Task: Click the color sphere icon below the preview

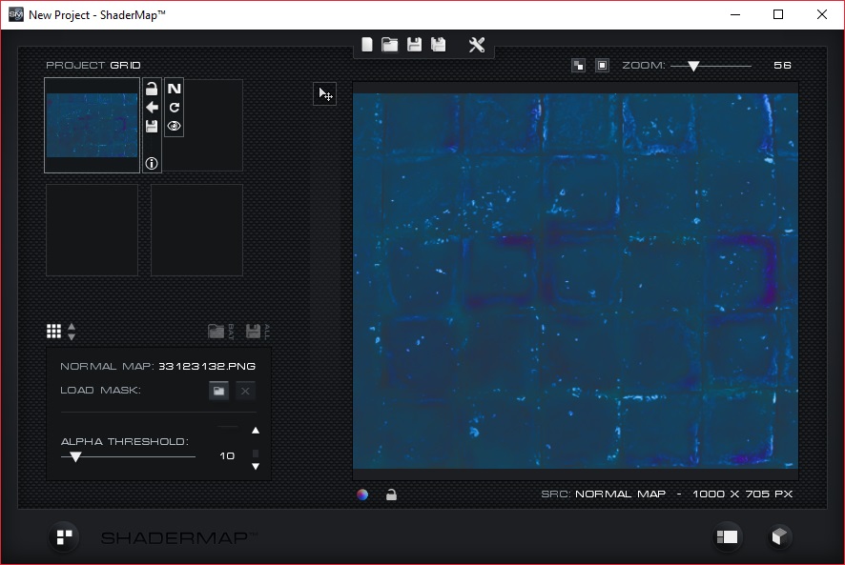Action: pos(362,494)
